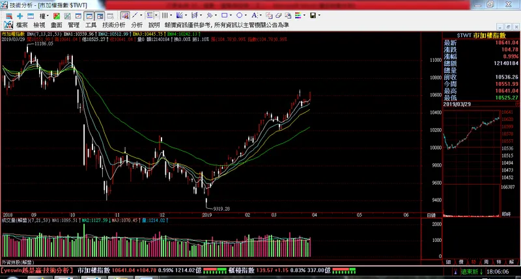Open the 技術分析 menu

coord(114,25)
